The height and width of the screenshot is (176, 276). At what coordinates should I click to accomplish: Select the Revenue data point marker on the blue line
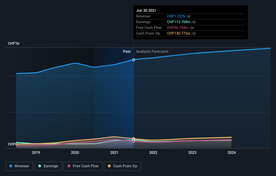(x=133, y=60)
